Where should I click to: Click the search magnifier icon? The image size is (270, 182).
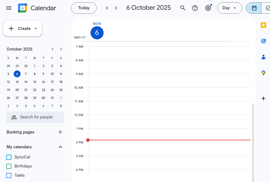pos(183,8)
